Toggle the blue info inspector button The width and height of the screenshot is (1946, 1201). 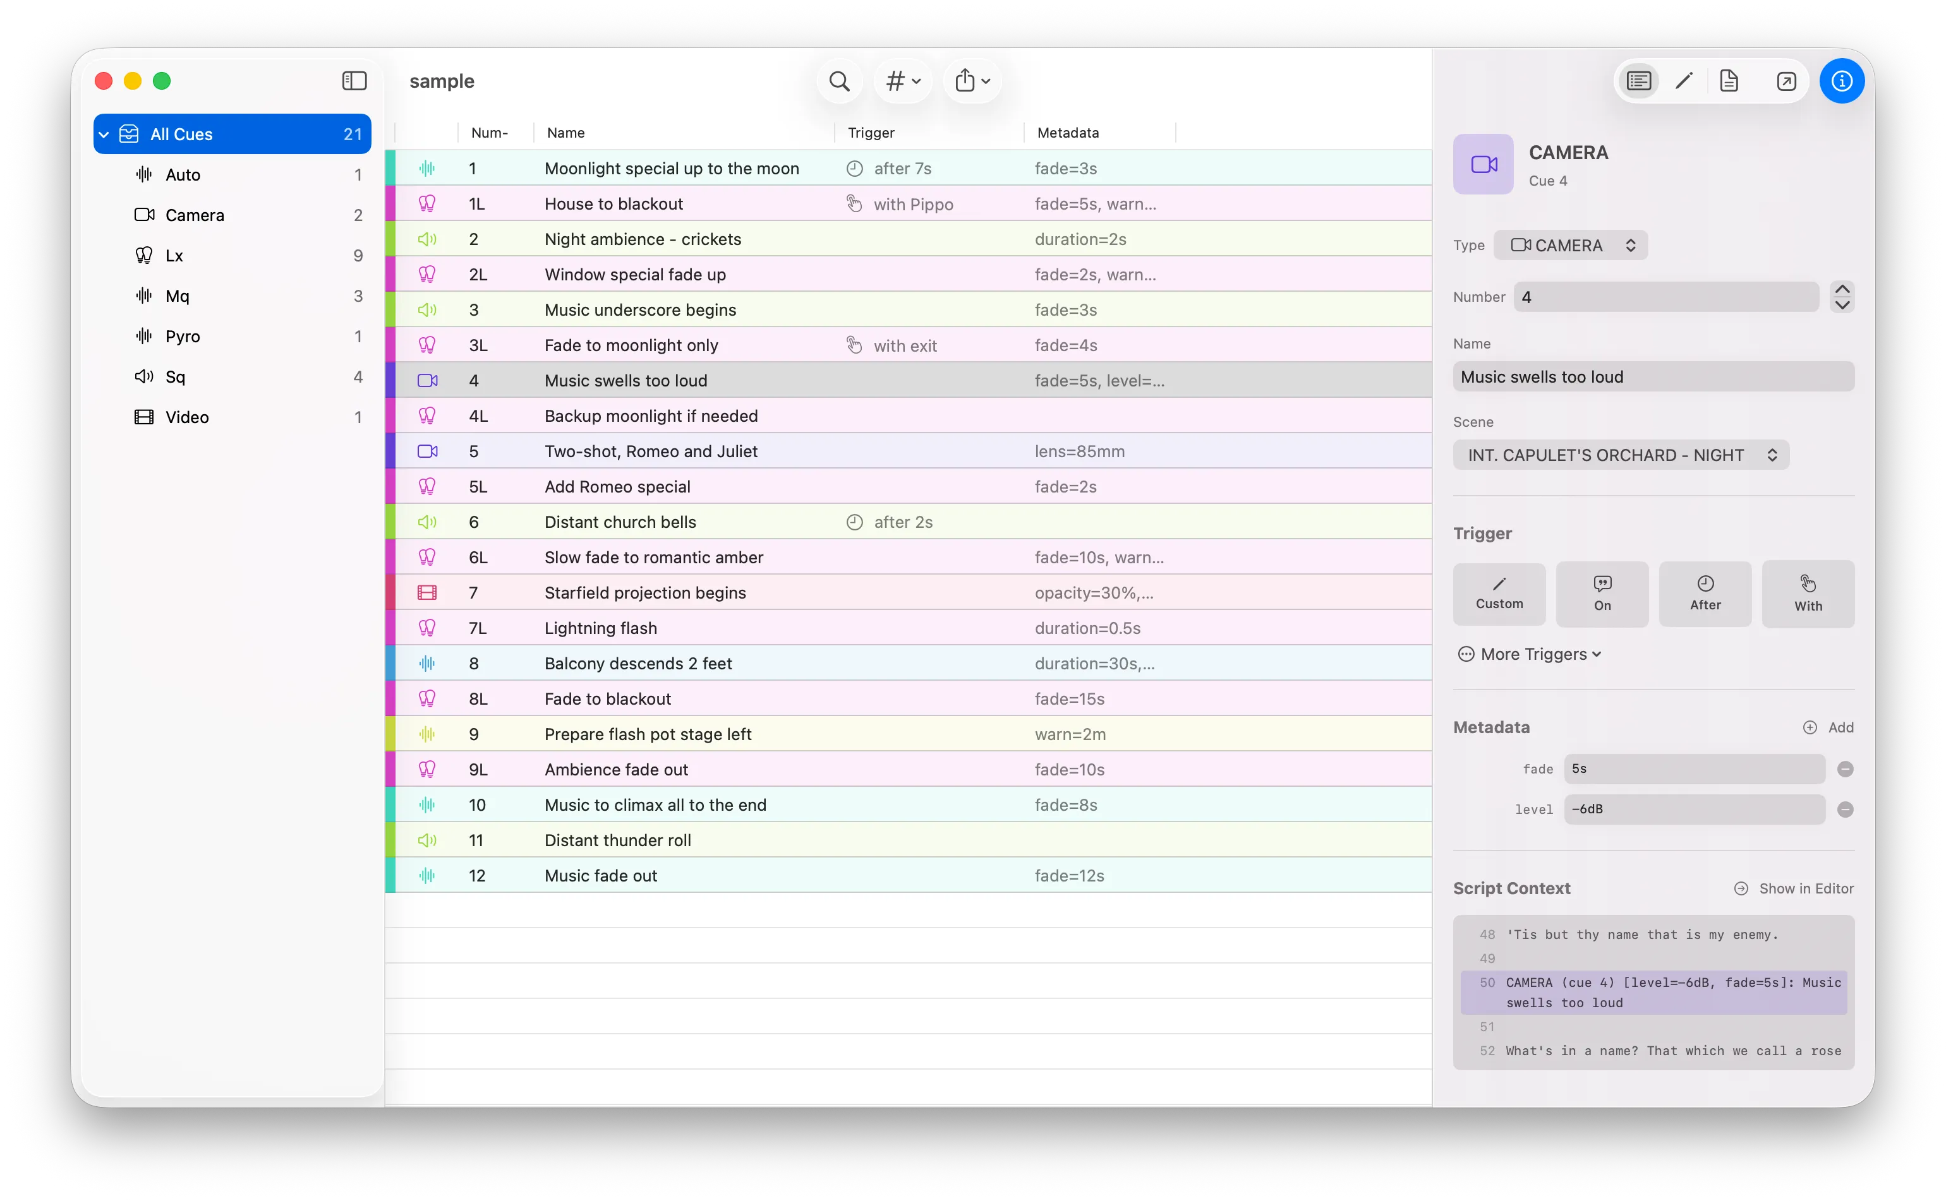[x=1842, y=81]
